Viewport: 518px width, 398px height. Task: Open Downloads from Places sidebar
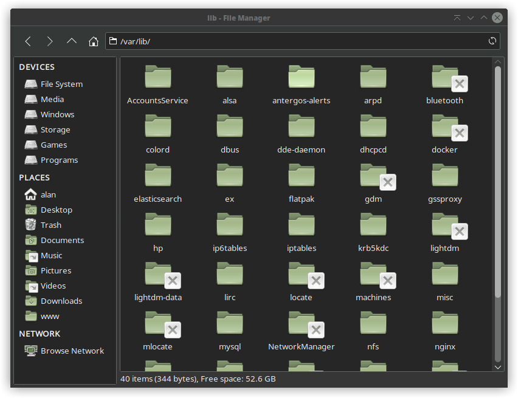[61, 301]
